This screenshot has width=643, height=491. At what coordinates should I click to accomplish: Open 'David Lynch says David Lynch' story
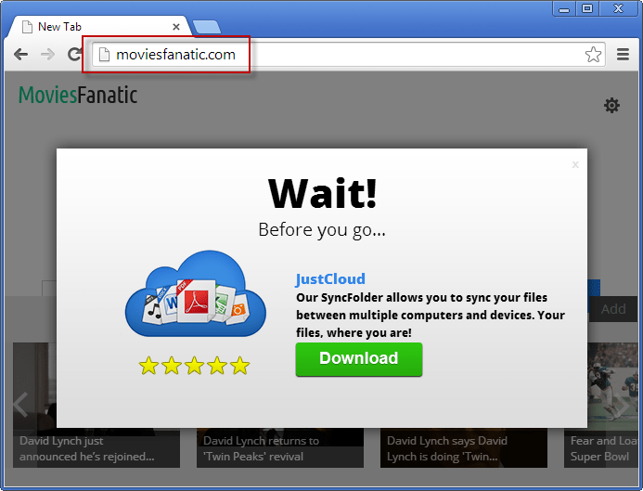pyautogui.click(x=464, y=448)
